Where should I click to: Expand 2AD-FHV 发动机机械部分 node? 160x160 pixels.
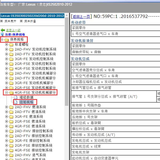(x=6, y=73)
